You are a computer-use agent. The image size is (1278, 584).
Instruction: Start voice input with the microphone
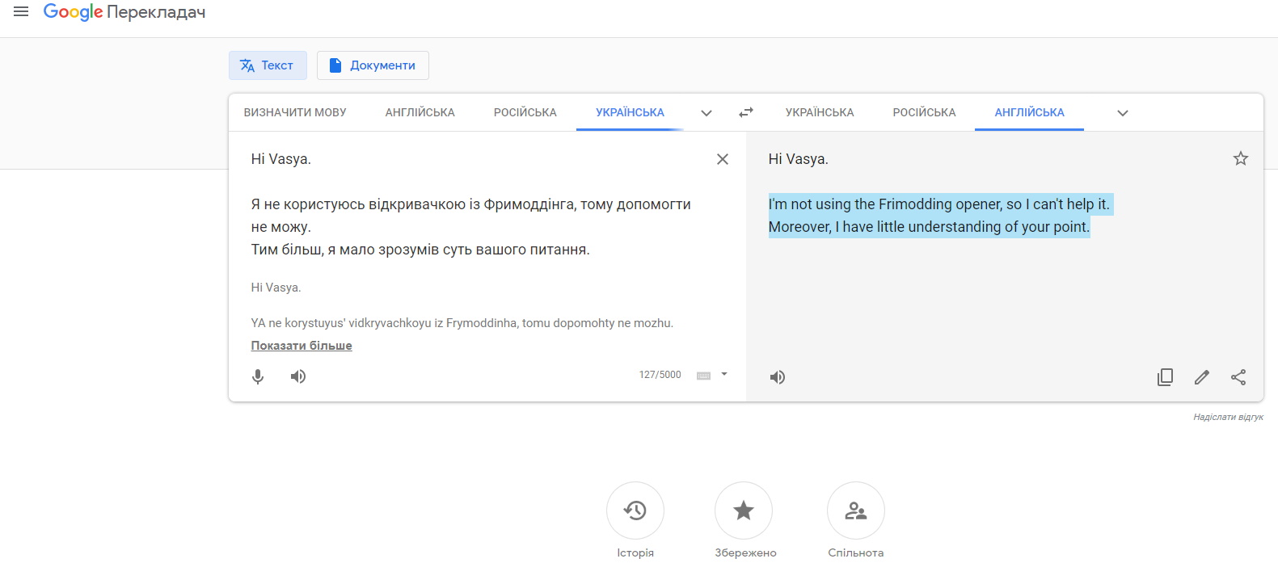click(258, 376)
